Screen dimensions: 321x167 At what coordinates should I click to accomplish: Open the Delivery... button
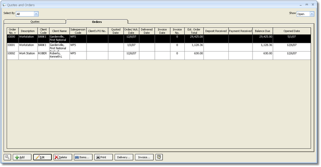[124, 157]
